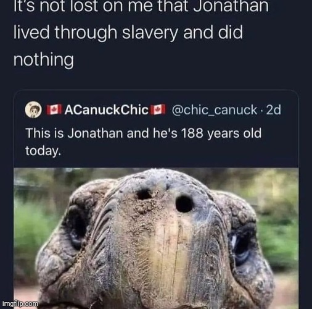Click the word 'nothing' in main tweet
312x309 pixels.
tap(43, 60)
